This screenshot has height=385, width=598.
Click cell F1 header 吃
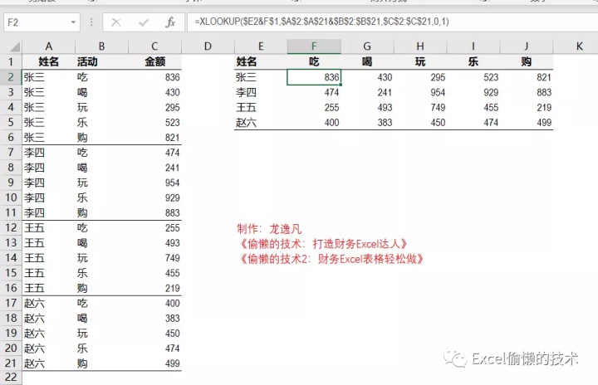314,61
